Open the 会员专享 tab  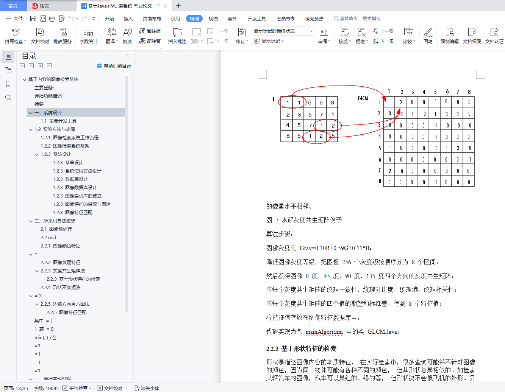(x=286, y=19)
